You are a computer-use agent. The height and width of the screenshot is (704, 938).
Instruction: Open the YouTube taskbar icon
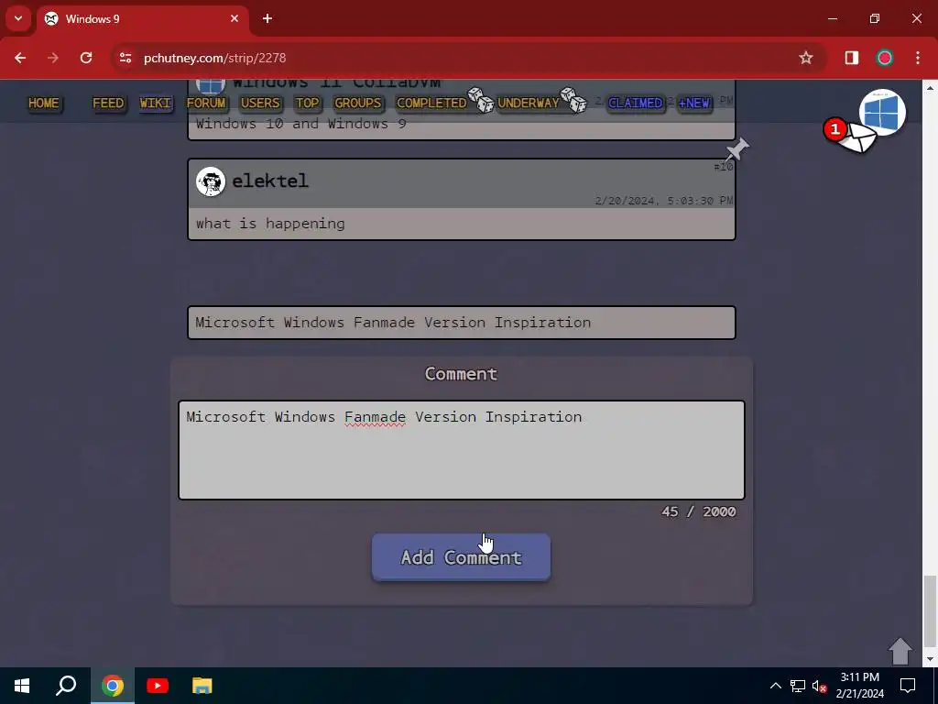tap(158, 686)
